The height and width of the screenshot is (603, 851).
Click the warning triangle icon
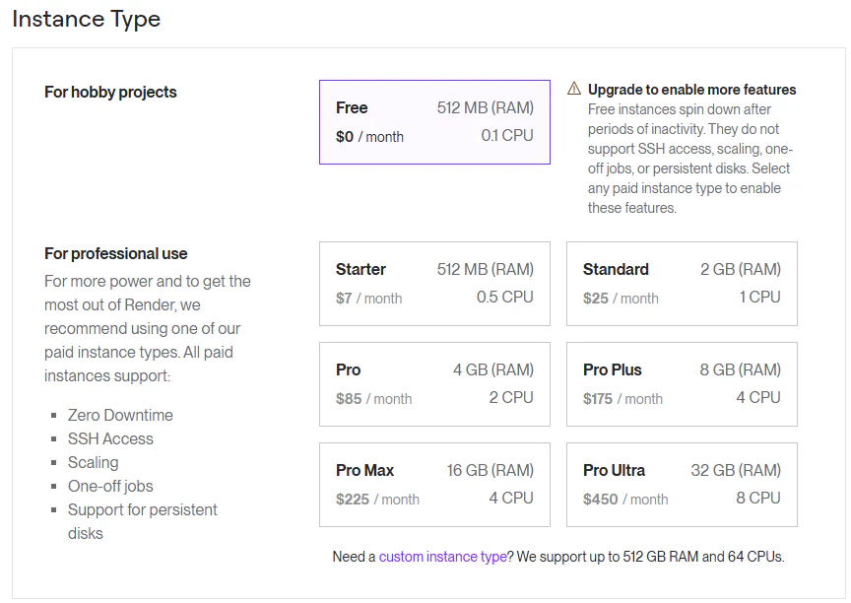[574, 90]
